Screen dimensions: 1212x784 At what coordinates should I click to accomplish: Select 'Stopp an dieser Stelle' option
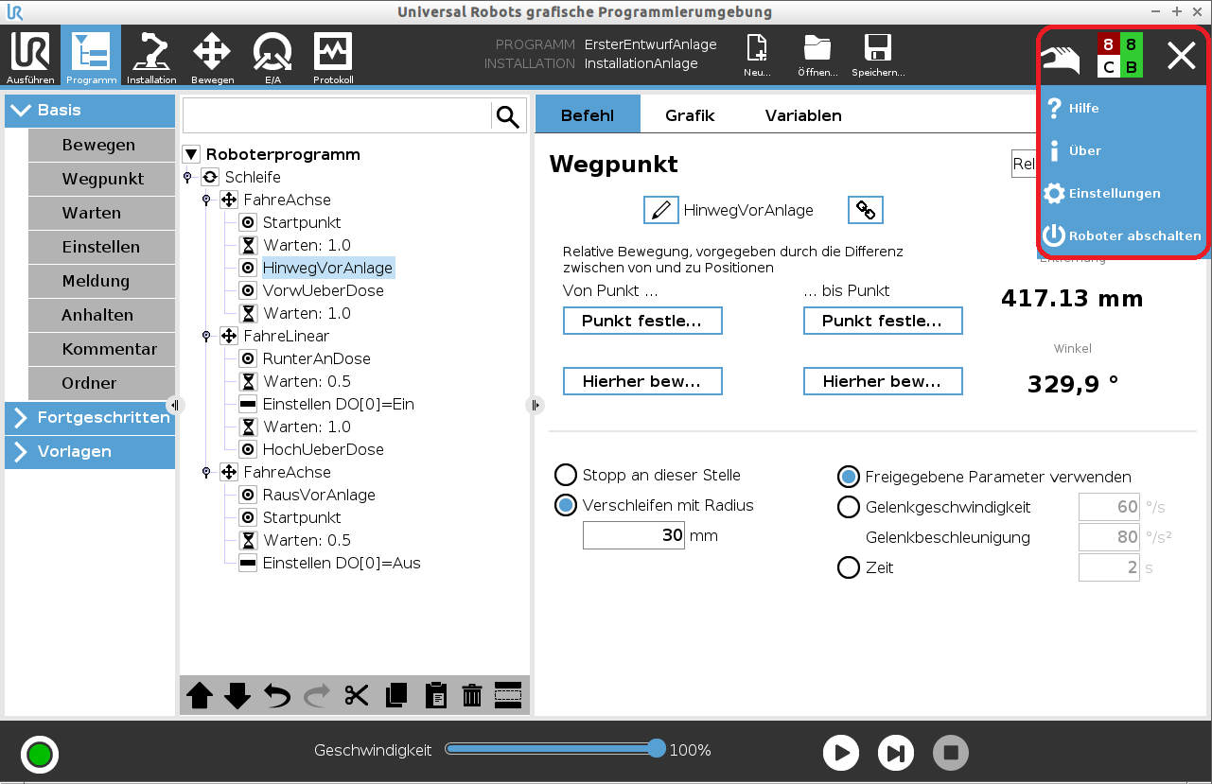[566, 475]
